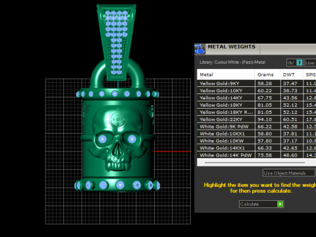Viewport: 316px width, 237px height.
Task: Click the 42.58 DWT value
Action: [x=290, y=126]
